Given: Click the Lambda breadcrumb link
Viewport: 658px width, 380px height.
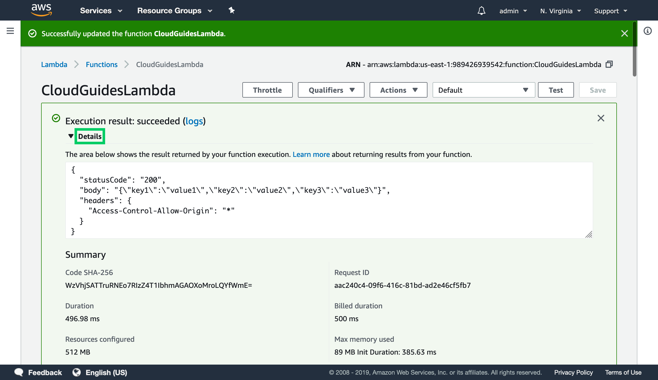Looking at the screenshot, I should (x=54, y=64).
